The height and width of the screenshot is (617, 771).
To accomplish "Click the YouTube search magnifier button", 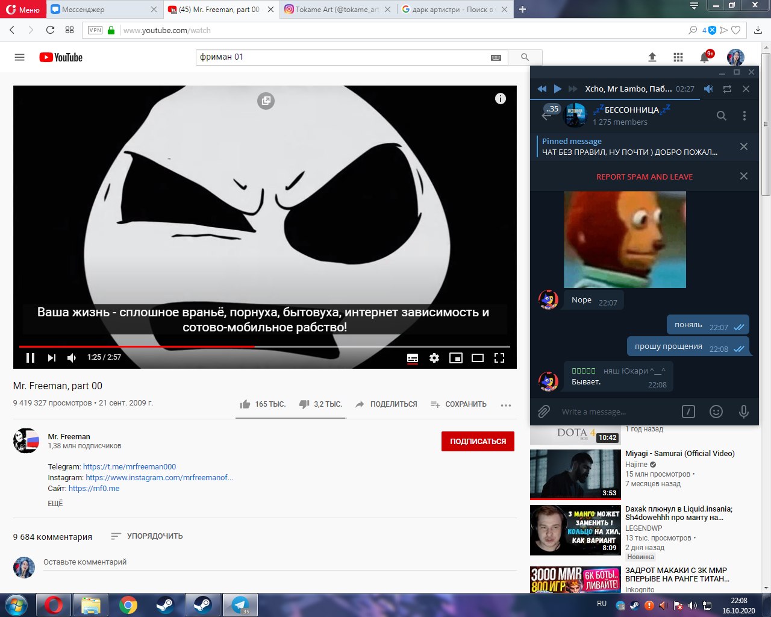I will (x=525, y=57).
